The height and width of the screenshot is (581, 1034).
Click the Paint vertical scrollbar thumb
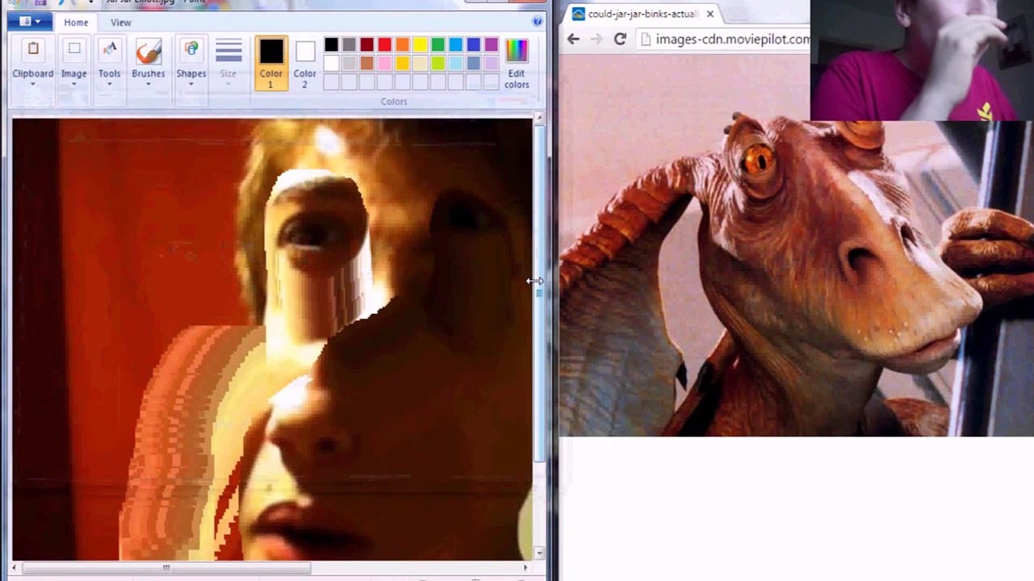pos(539,293)
